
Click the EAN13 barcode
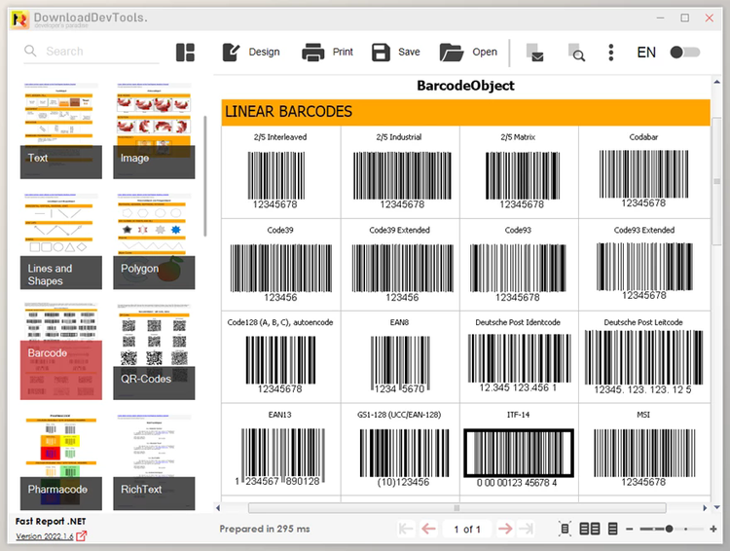coord(279,458)
